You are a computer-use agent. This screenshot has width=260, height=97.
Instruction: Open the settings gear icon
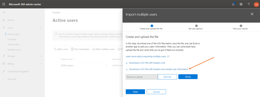tap(241, 4)
